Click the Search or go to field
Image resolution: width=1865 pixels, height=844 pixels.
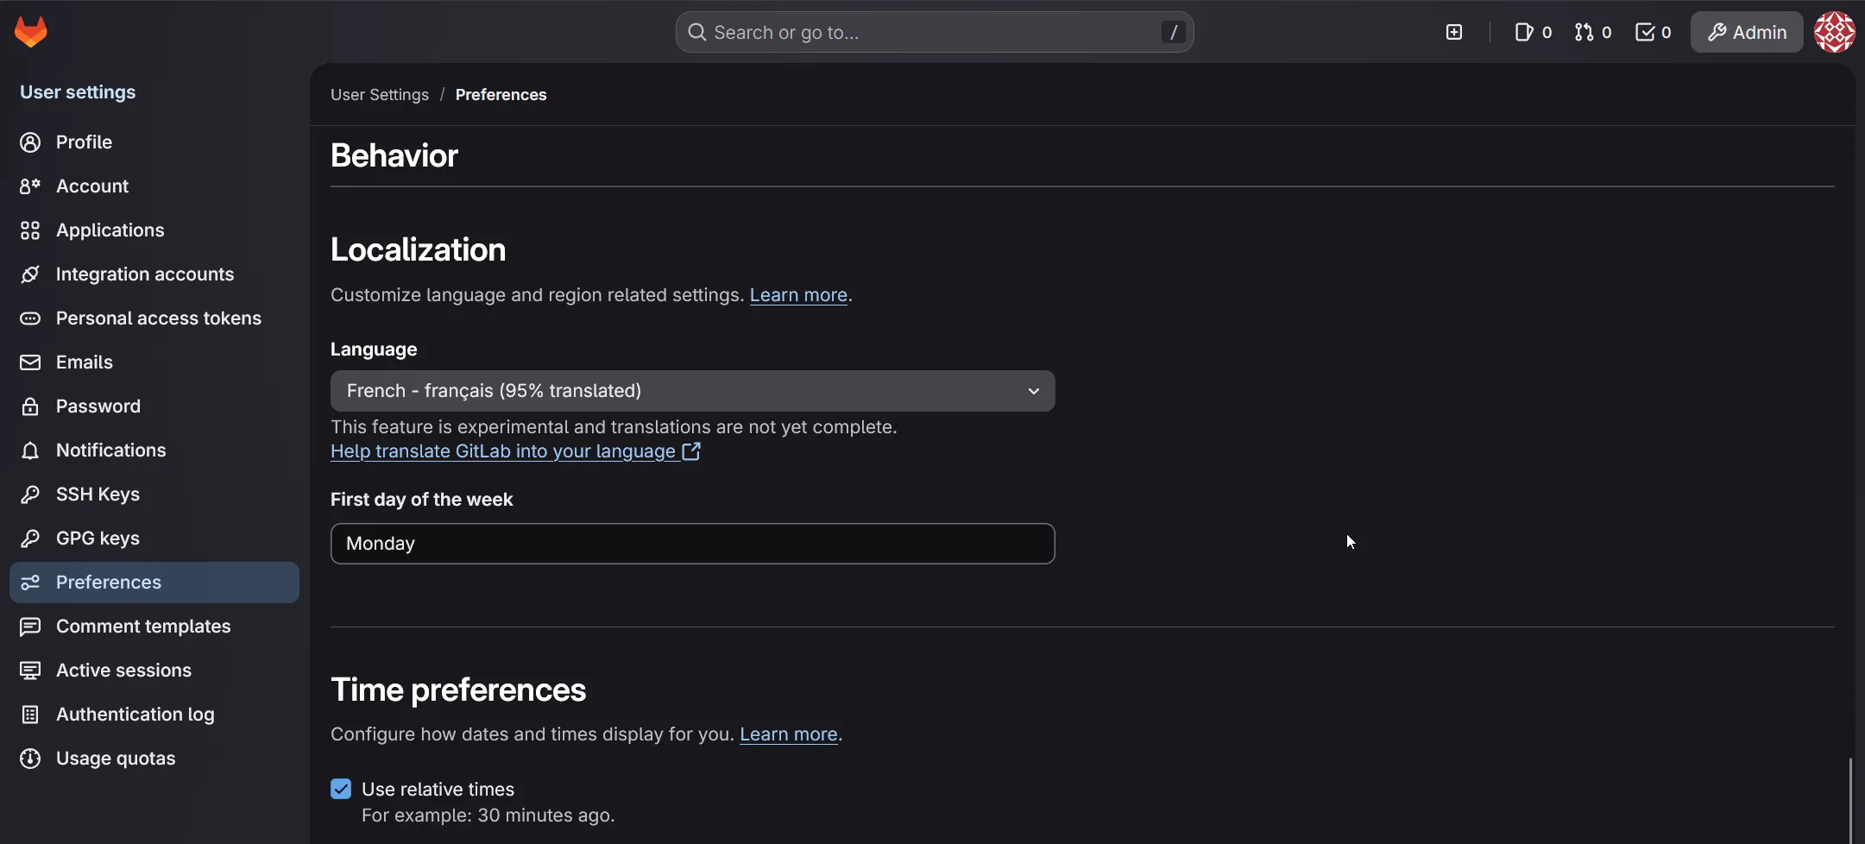[x=934, y=32]
